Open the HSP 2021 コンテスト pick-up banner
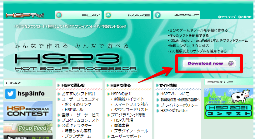255x139 pixels. [x=229, y=103]
